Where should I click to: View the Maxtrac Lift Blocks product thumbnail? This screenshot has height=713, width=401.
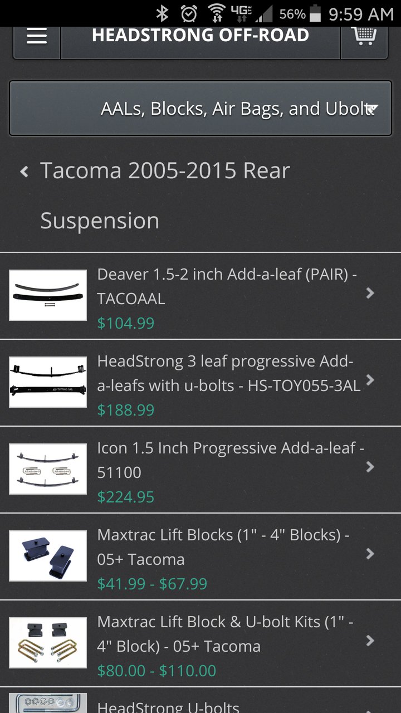pyautogui.click(x=48, y=556)
